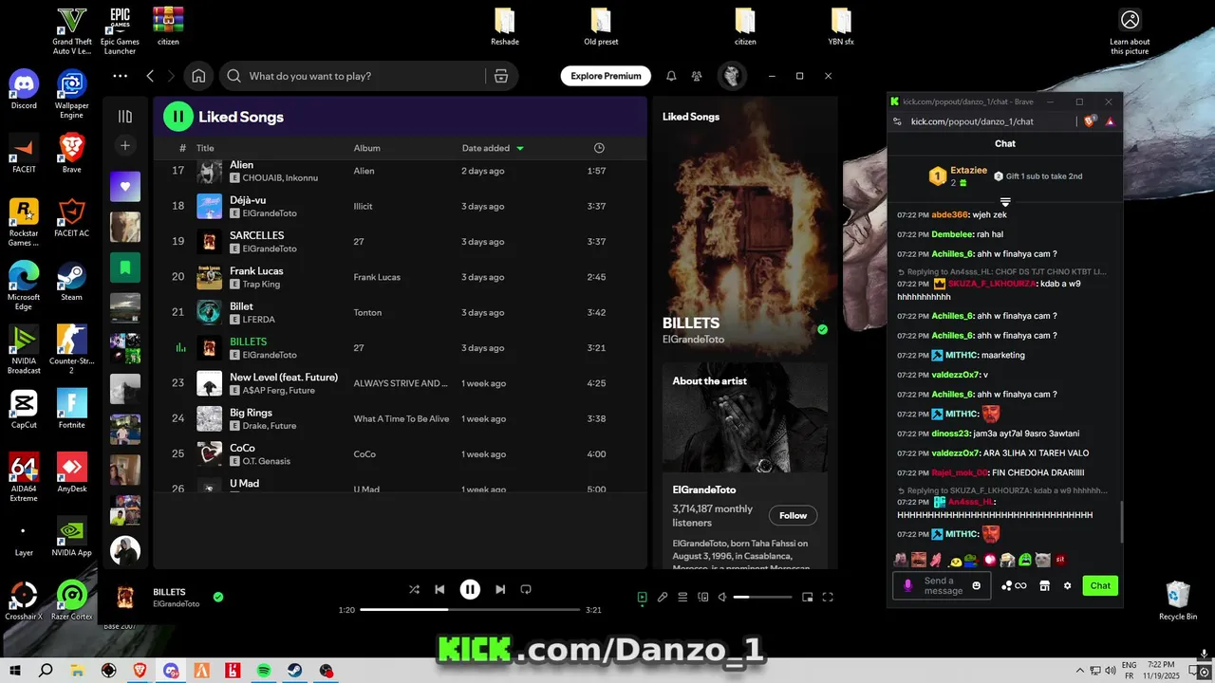Viewport: 1215px width, 683px height.
Task: Expand Your Library sidebar
Action: coord(125,117)
